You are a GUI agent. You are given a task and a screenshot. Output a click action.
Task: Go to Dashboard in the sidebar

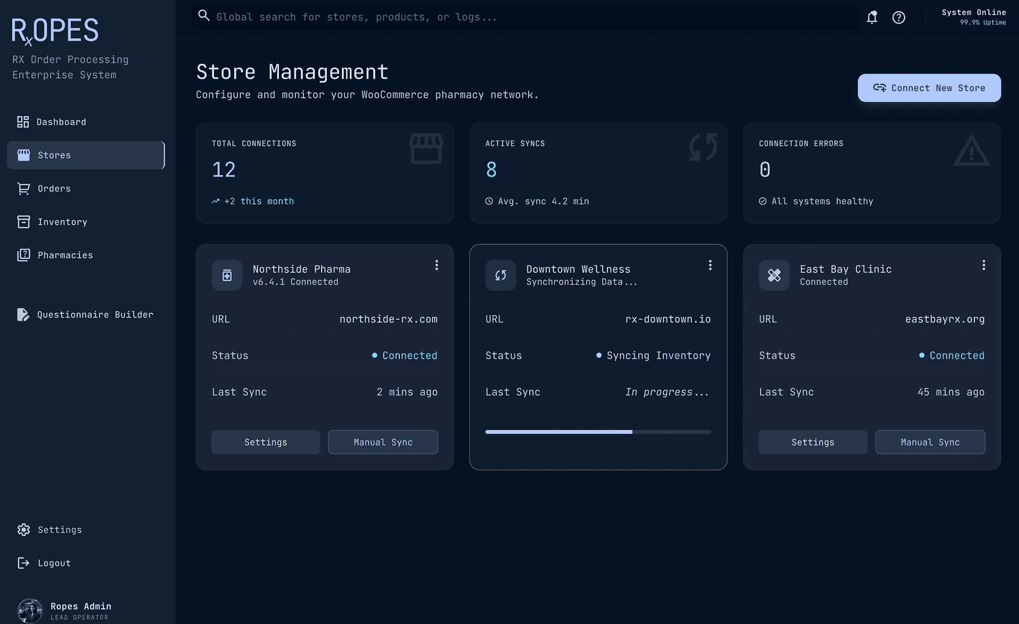coord(86,122)
